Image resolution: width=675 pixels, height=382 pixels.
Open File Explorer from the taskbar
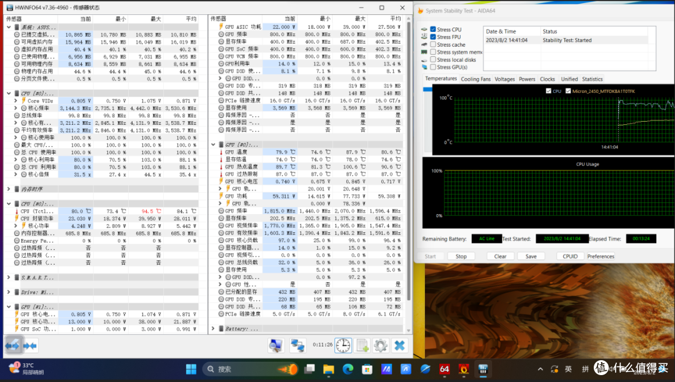coord(329,369)
